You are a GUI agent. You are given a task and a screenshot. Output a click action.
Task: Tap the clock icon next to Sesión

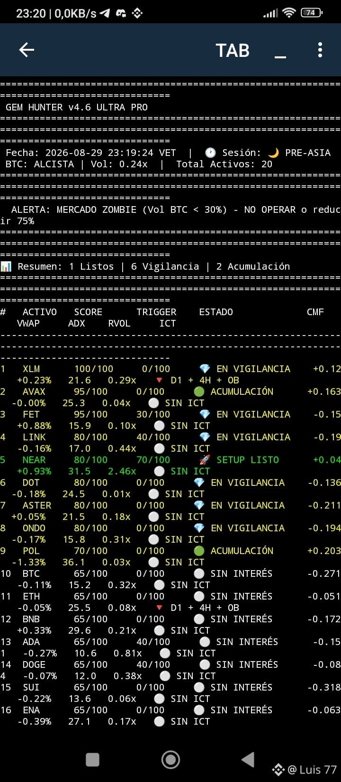210,153
